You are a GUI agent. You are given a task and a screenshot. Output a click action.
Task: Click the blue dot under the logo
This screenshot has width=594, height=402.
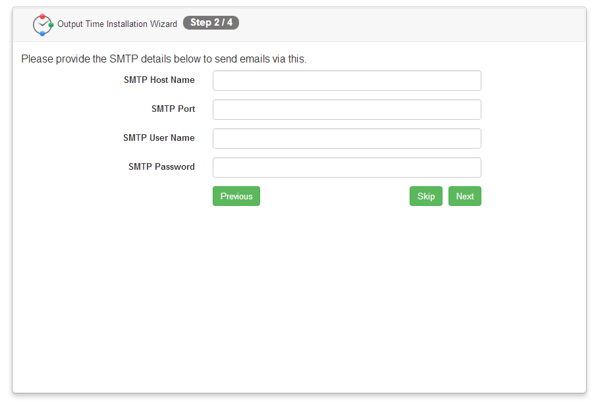pos(42,34)
